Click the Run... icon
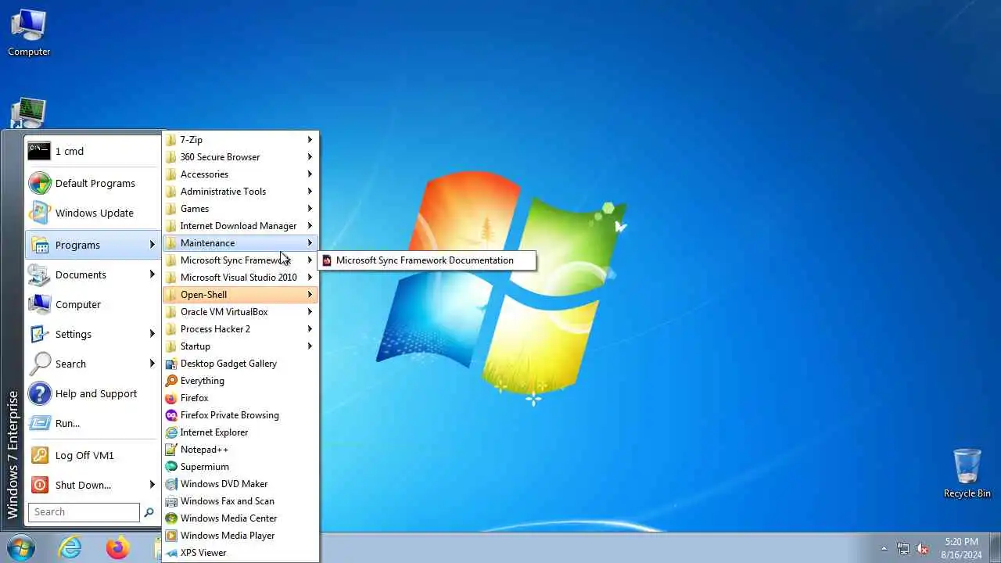 pos(39,423)
